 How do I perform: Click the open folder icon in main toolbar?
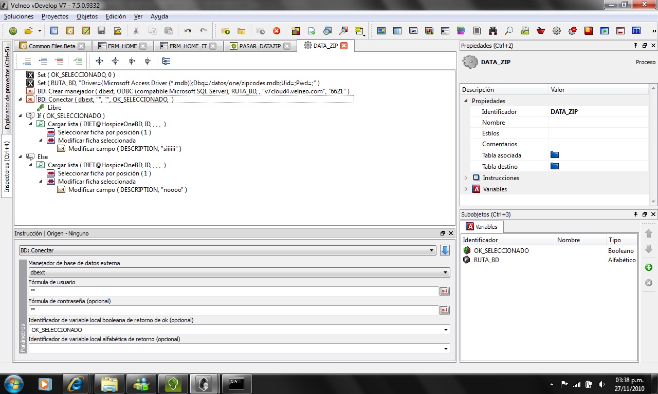pyautogui.click(x=29, y=31)
